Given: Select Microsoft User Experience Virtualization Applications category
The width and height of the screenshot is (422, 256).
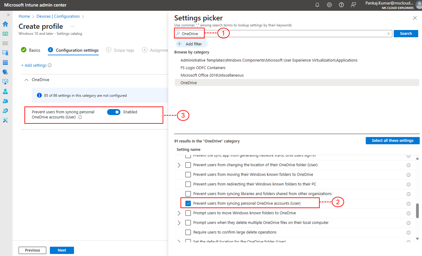Looking at the screenshot, I should (x=269, y=60).
